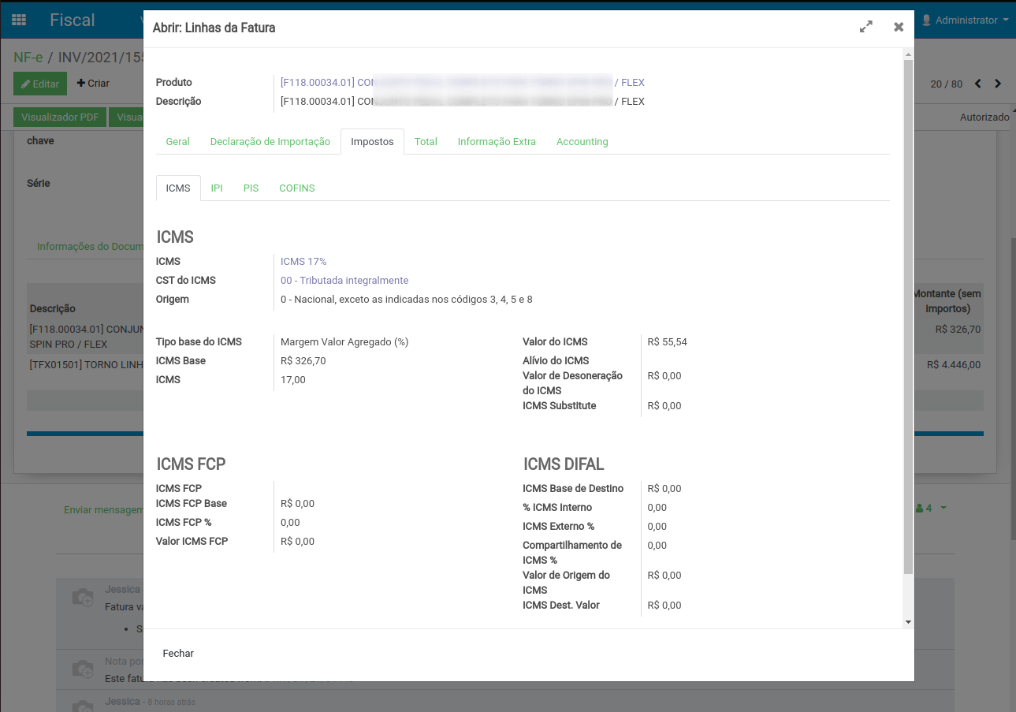This screenshot has width=1016, height=712.
Task: Click the Nota avatar in chatter
Action: coord(83,669)
